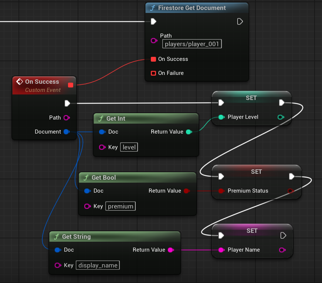Click the Path output pin on On Success event
Viewport: 322px width, 283px height.
[66, 118]
